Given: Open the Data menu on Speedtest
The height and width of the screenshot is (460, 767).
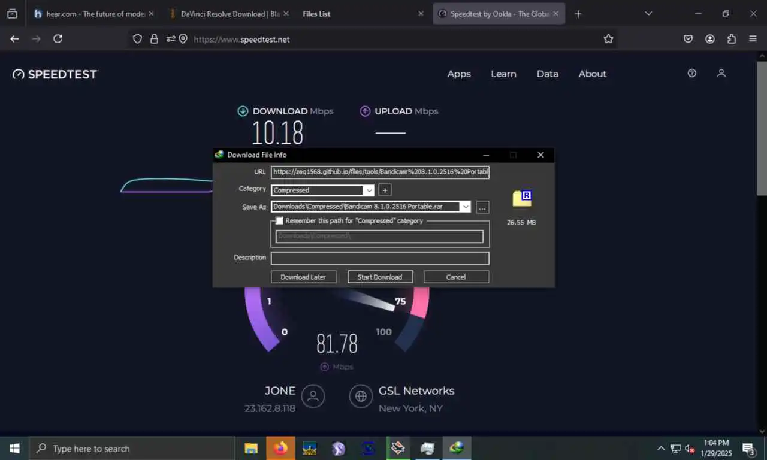Looking at the screenshot, I should [x=547, y=74].
